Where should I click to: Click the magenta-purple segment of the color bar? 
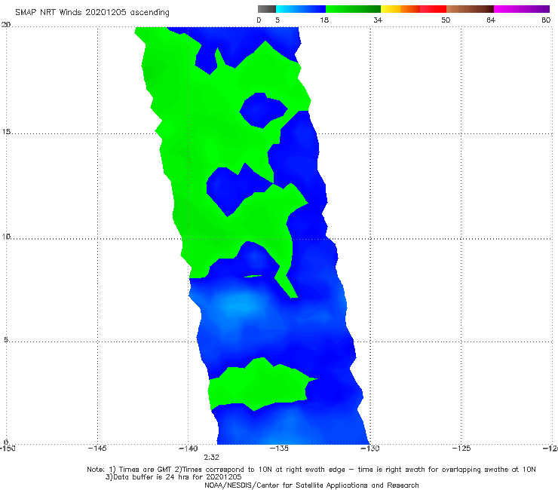pyautogui.click(x=522, y=9)
